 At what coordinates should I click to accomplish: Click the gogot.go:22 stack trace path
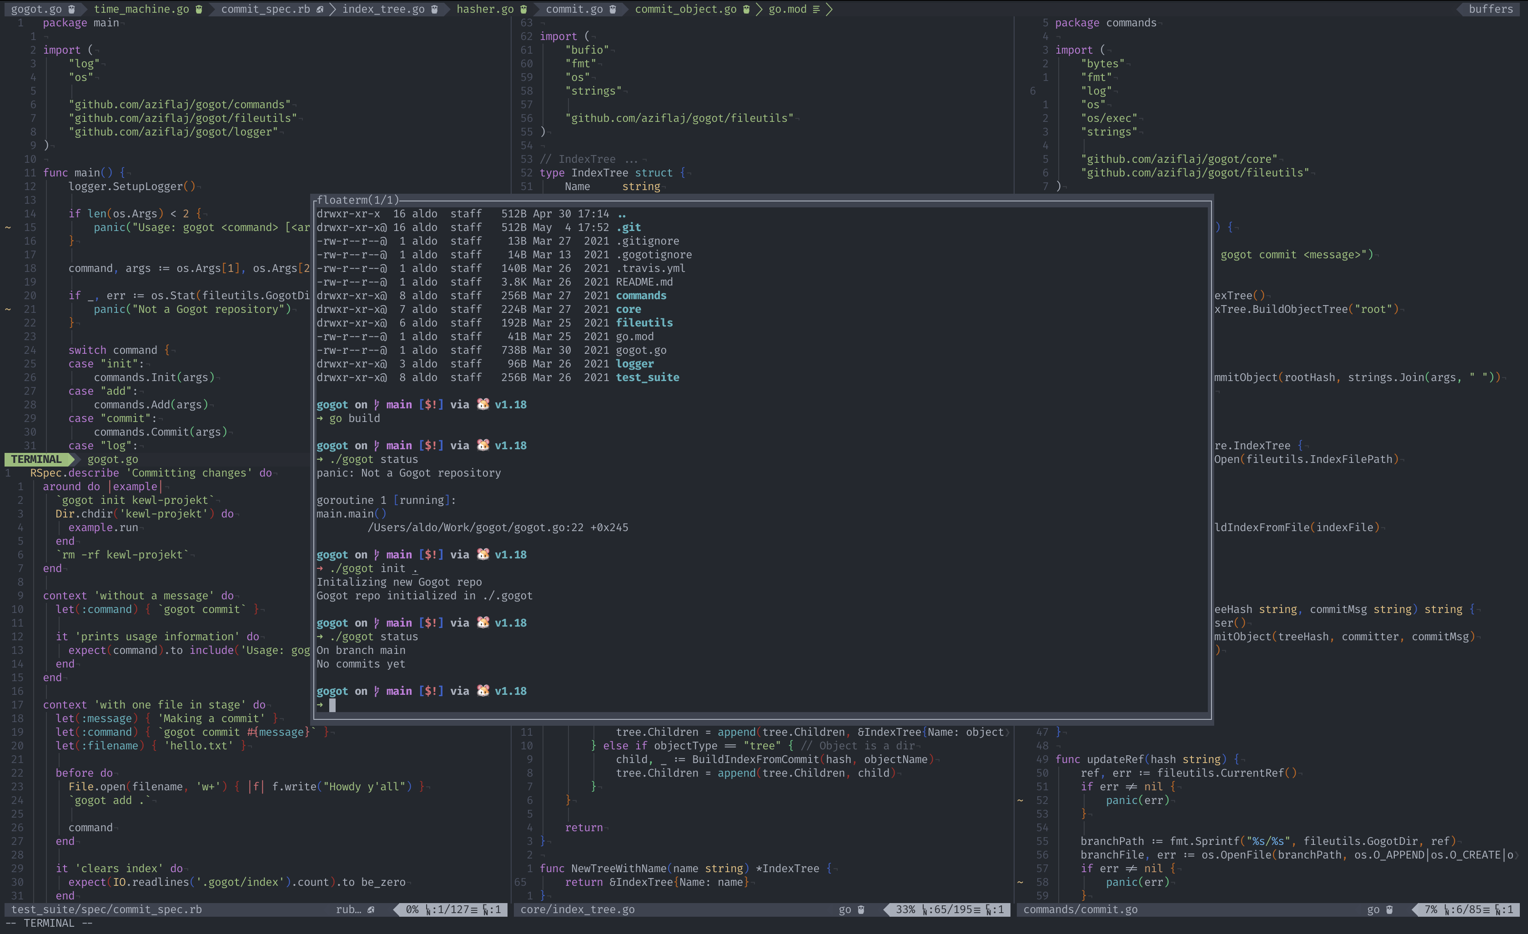pyautogui.click(x=498, y=527)
